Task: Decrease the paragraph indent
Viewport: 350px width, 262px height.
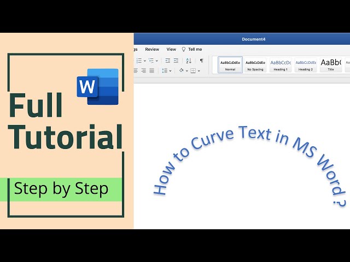Action: [168, 61]
